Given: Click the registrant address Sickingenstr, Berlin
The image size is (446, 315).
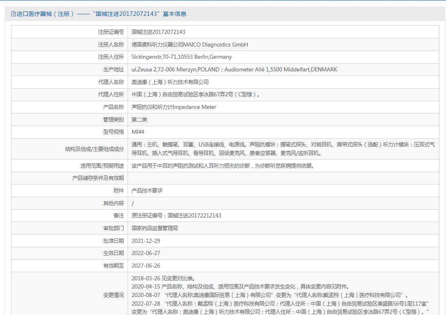Looking at the screenshot, I should [x=181, y=57].
